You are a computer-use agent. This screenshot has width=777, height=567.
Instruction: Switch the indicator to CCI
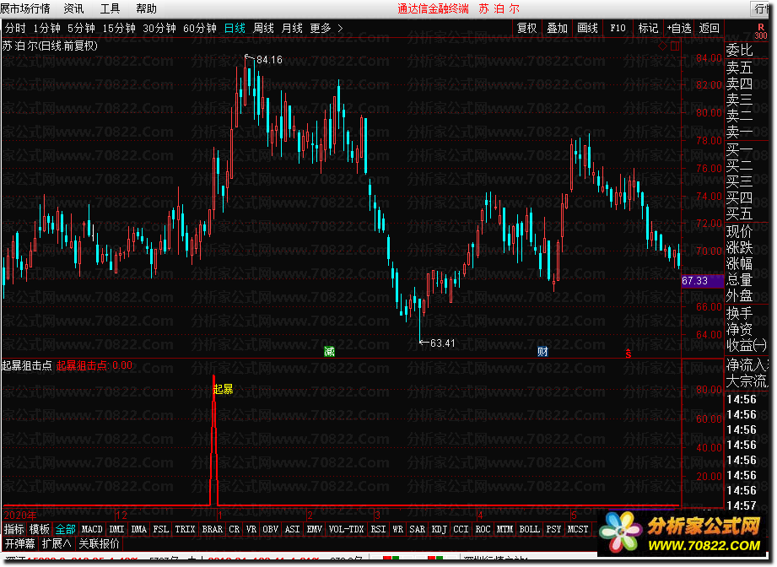(461, 529)
